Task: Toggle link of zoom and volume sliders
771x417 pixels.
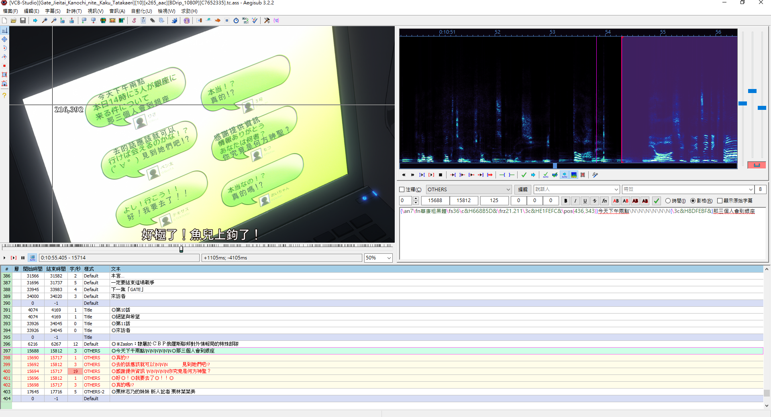Action: (757, 165)
